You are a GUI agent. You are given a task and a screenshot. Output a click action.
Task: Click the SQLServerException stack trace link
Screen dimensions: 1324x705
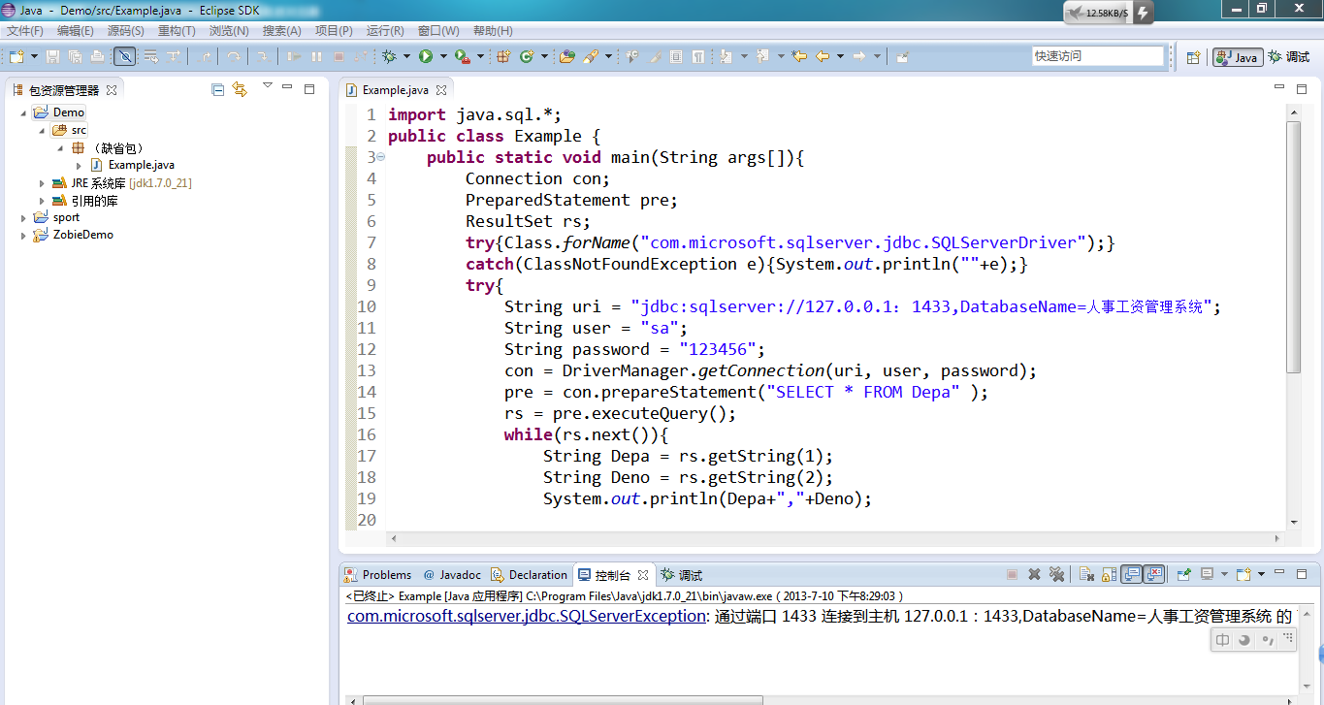pyautogui.click(x=526, y=616)
